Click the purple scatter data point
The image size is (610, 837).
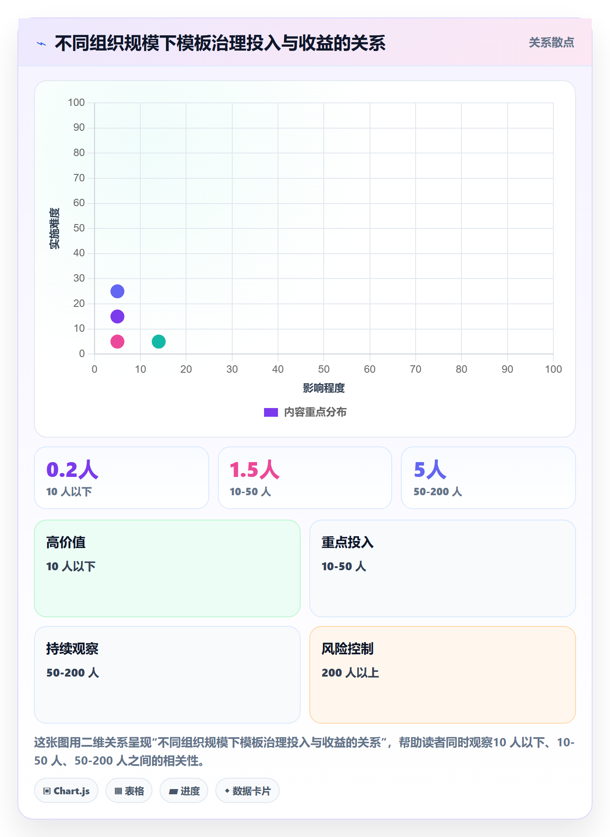117,316
